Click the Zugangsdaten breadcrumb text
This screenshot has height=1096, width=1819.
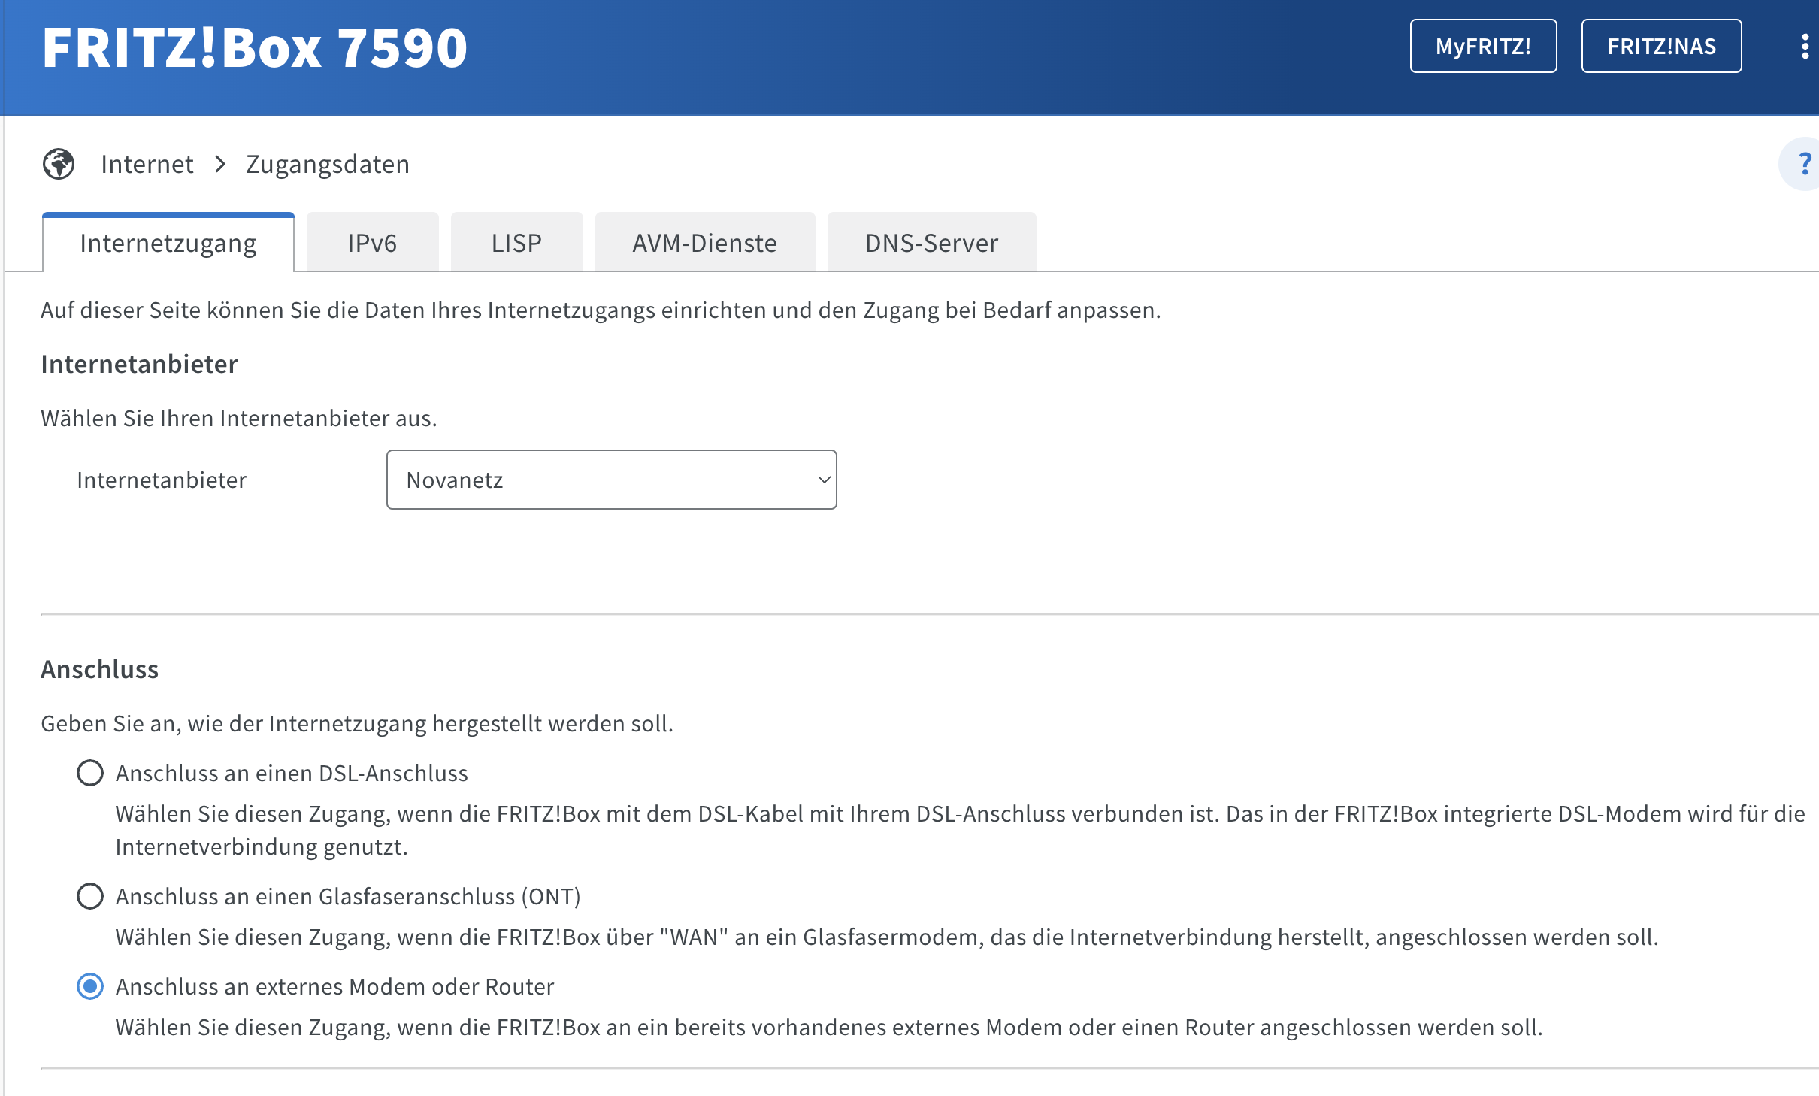click(328, 164)
